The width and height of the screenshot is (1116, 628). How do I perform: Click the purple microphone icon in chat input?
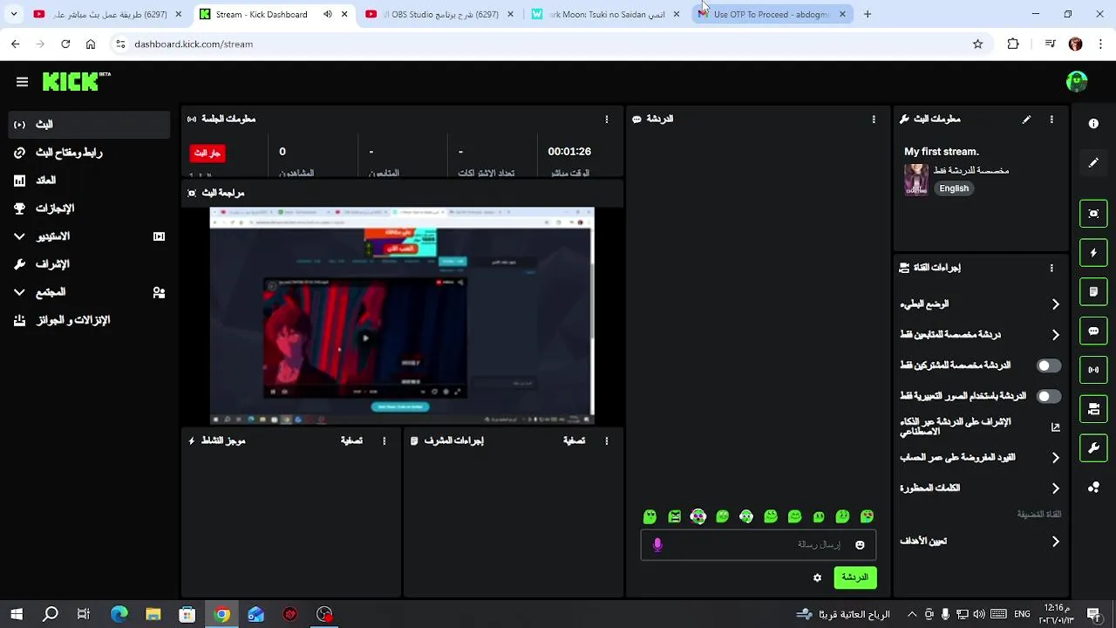[x=657, y=545]
